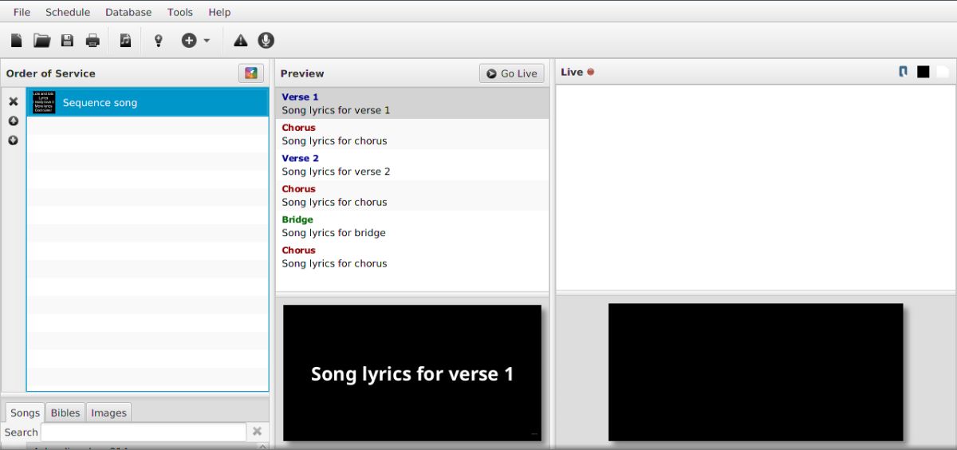Move the schedule item up
The height and width of the screenshot is (450, 957).
pos(14,121)
